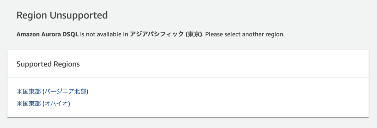Open the 米国東部 (バージニア北部) region link
This screenshot has width=377, height=128.
click(x=52, y=92)
